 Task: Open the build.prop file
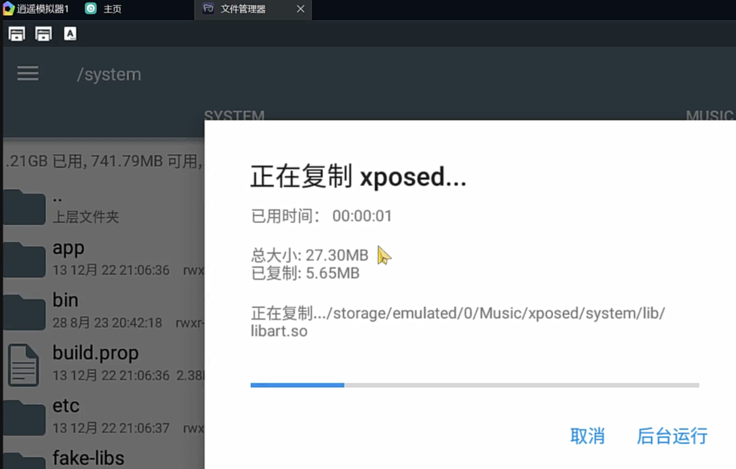(x=103, y=364)
